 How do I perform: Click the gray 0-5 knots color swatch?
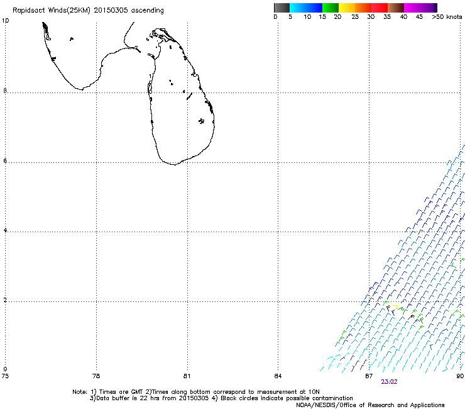(x=282, y=8)
